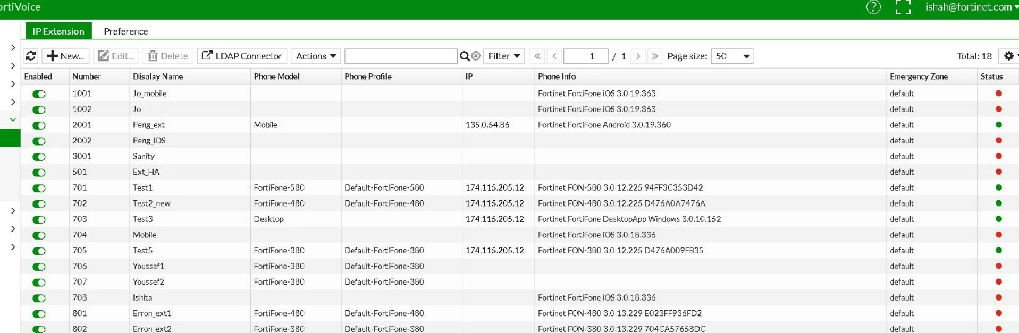Open the Actions dropdown
The image size is (1019, 333).
point(316,56)
